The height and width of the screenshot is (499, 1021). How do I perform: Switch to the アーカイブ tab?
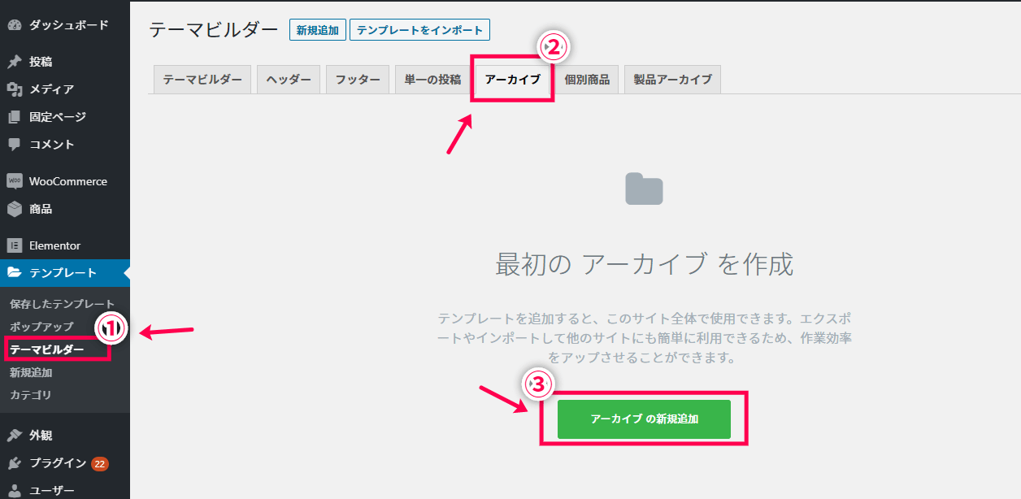512,80
